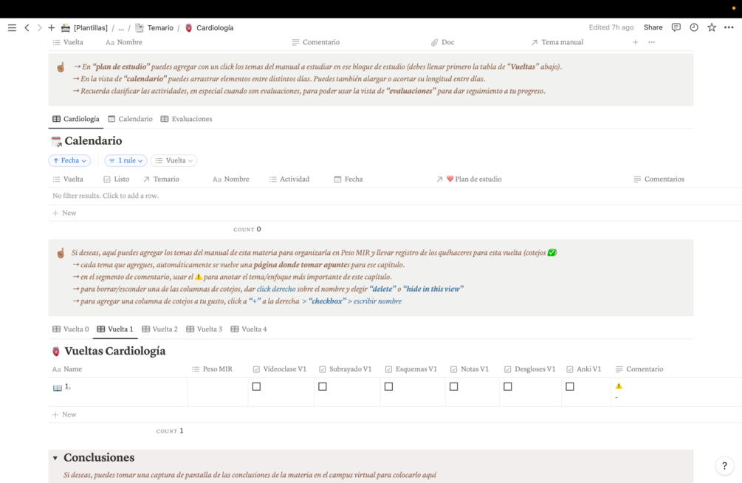Check Esquemas V1 for row 1
Viewport: 742px width, 483px height.
click(x=388, y=387)
